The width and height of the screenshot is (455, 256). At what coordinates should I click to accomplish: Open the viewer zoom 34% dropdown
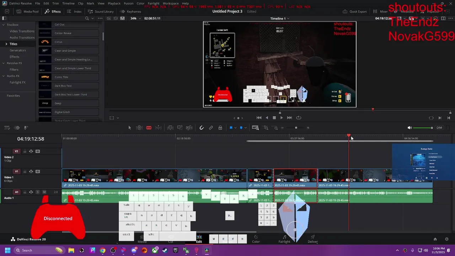click(135, 18)
